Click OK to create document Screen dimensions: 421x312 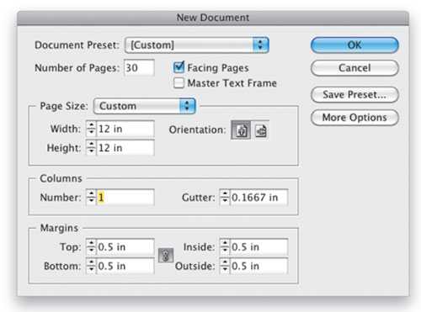[x=354, y=45]
